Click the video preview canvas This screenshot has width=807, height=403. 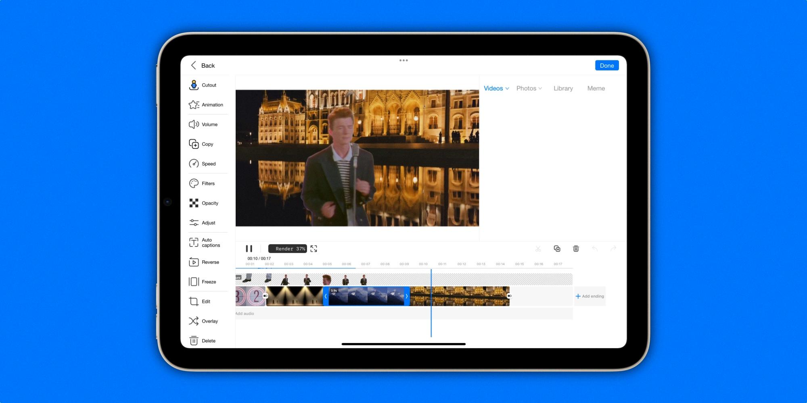coord(357,158)
